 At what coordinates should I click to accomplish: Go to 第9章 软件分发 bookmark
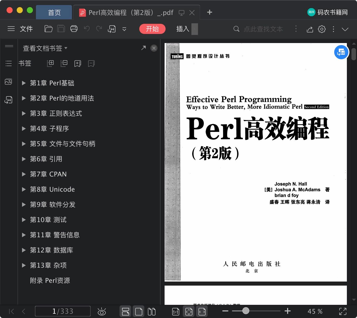pyautogui.click(x=53, y=205)
